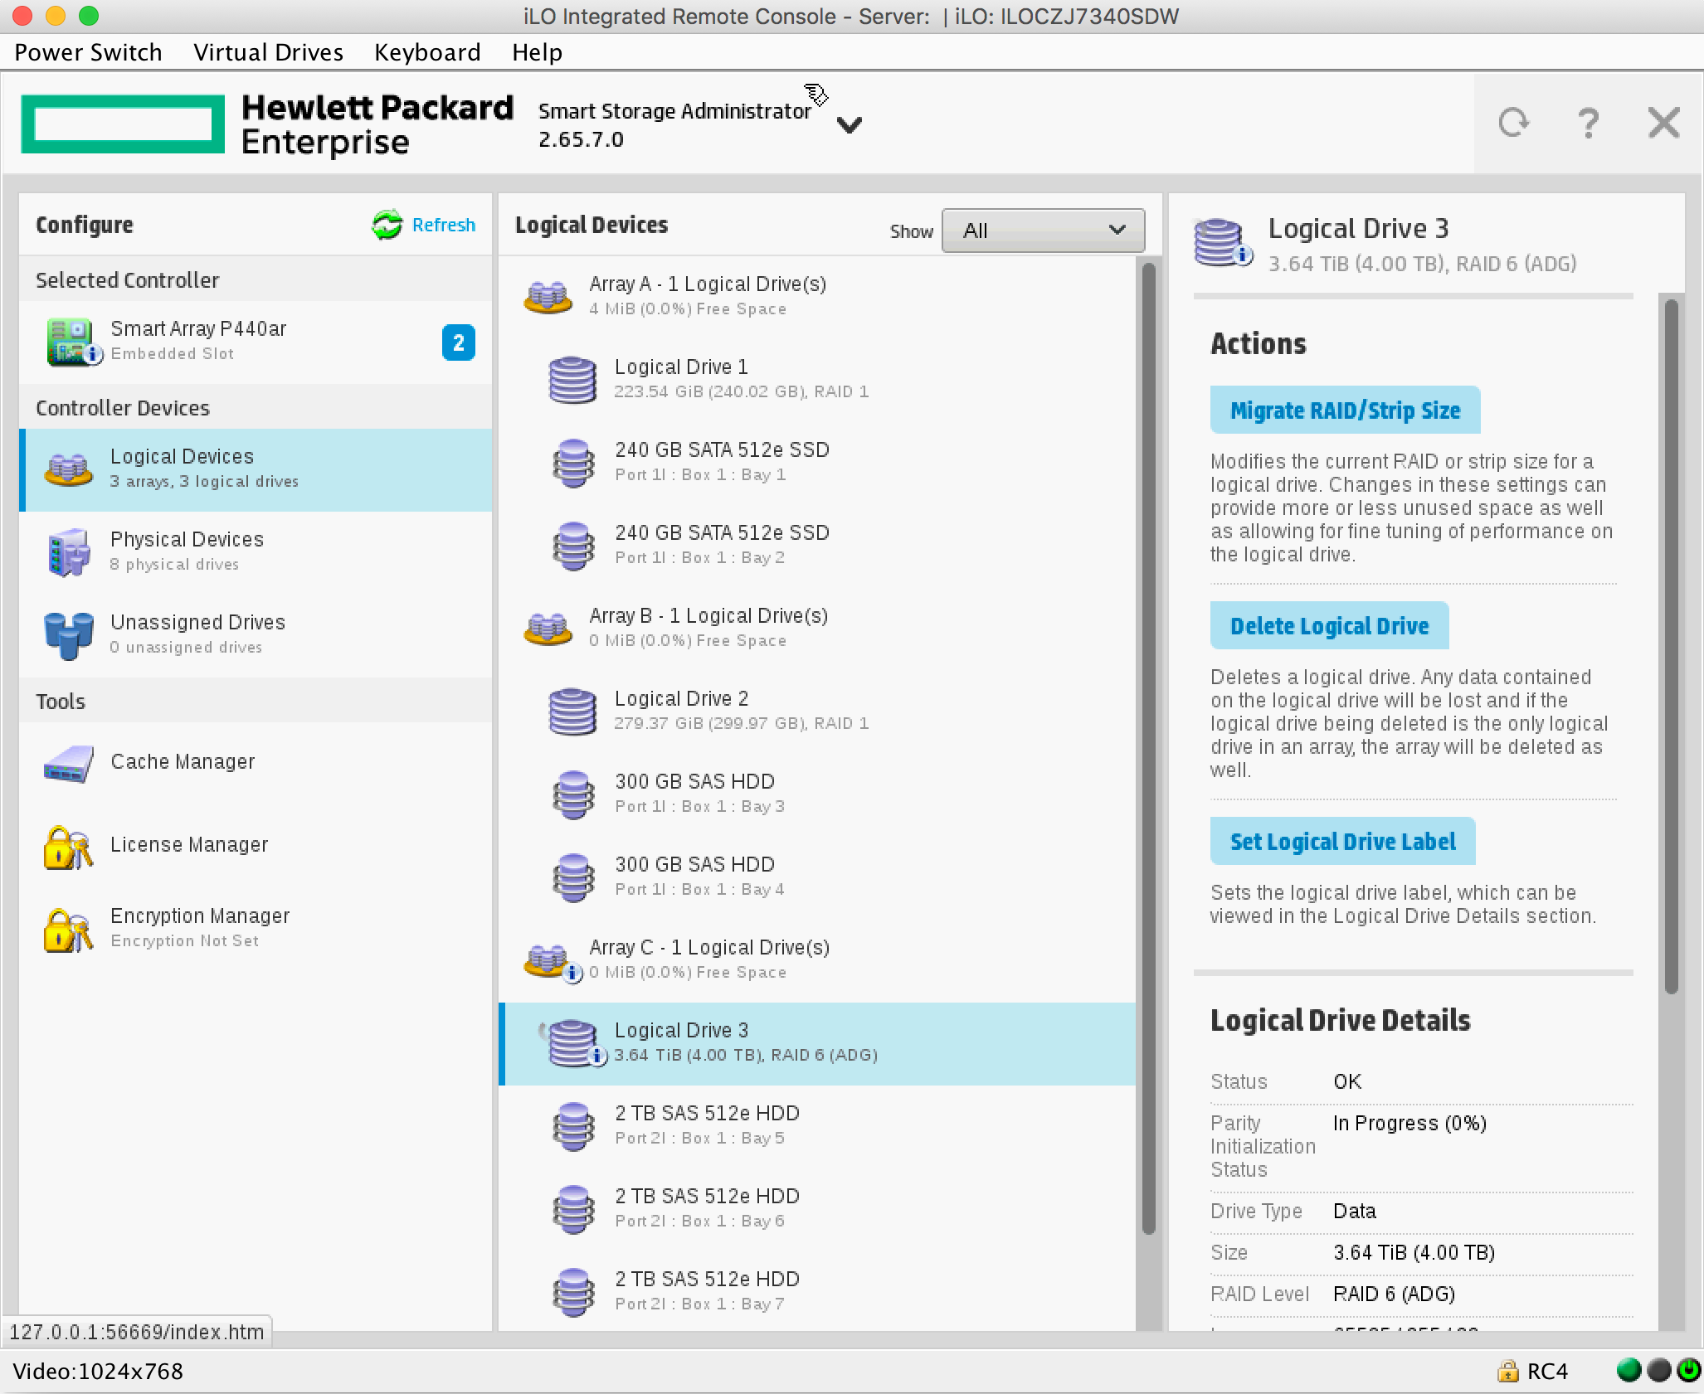Click the RC4 encryption lock icon
1704x1394 pixels.
(1508, 1372)
